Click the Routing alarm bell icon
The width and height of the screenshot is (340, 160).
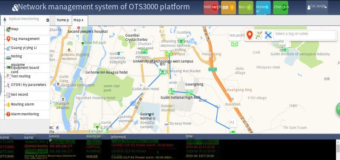(8, 104)
